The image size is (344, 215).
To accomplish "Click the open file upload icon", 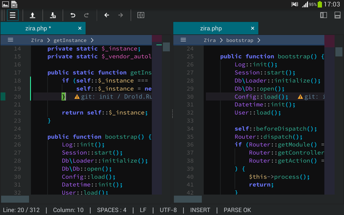I will [x=33, y=15].
